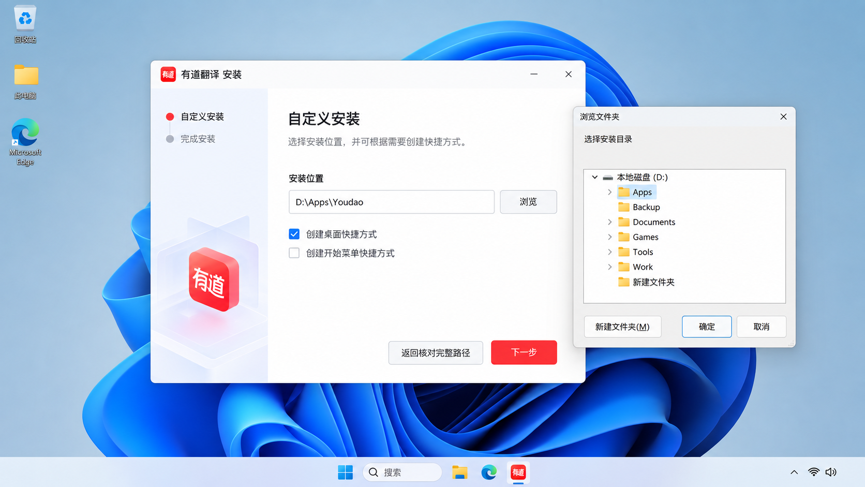This screenshot has height=487, width=865.
Task: Click the 浏览 browse button
Action: point(528,202)
